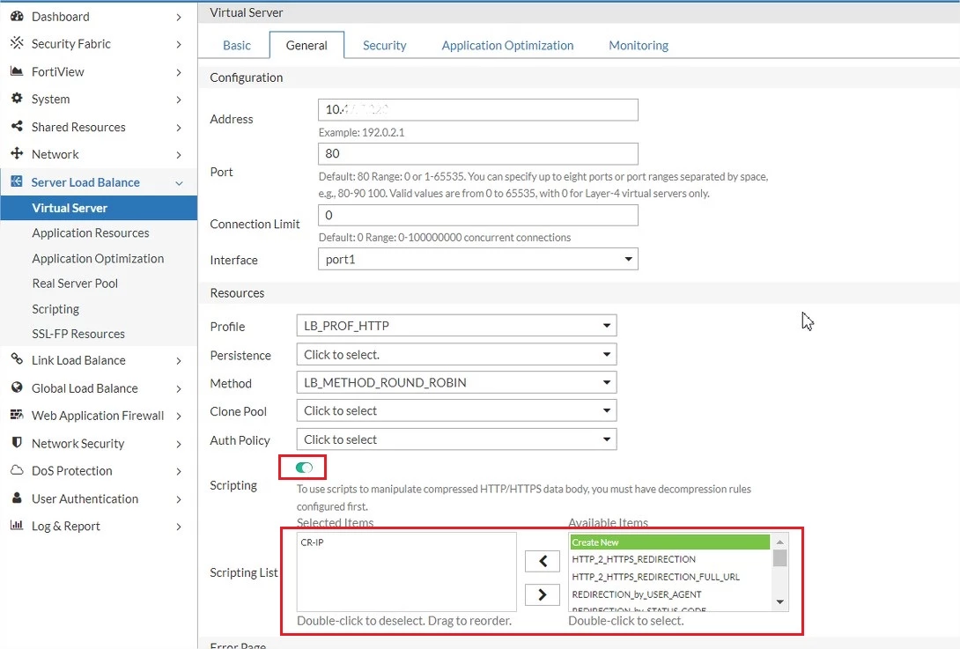Click Available Items scroll down arrow

coord(780,601)
